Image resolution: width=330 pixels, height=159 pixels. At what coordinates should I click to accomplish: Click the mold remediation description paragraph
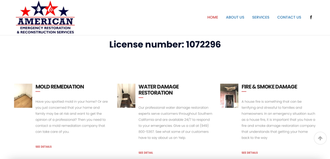pyautogui.click(x=71, y=117)
